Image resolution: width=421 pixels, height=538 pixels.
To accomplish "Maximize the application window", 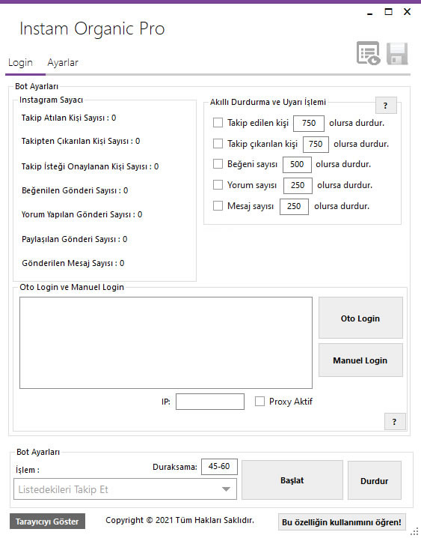I will 388,12.
